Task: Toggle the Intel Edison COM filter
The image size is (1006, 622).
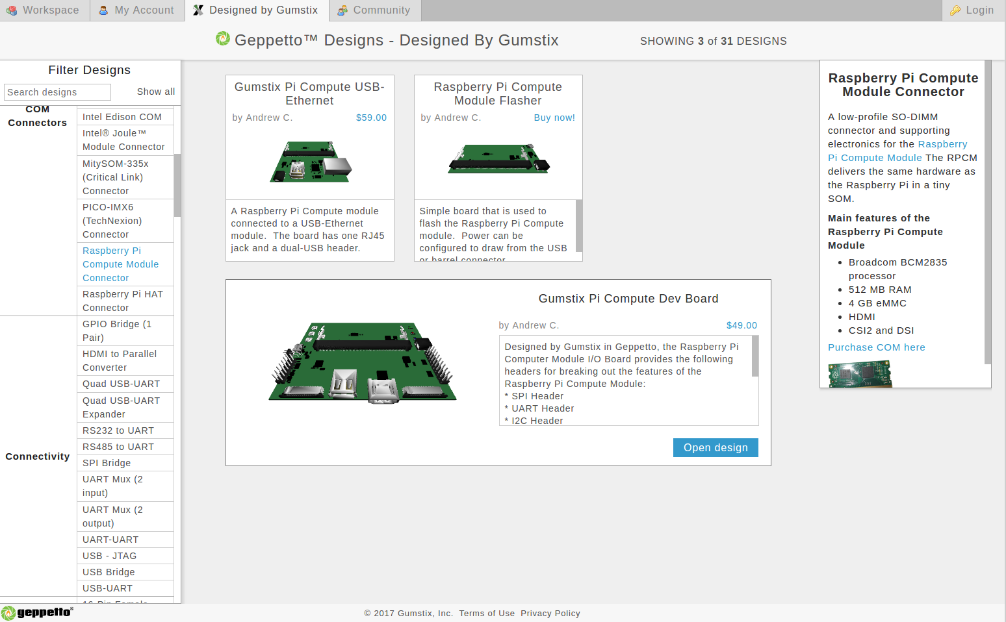Action: pos(122,117)
